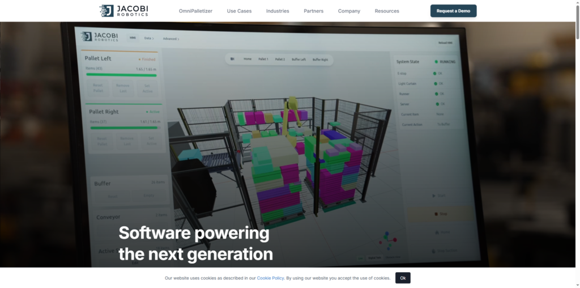580x288 pixels.
Task: Click the Pallet Right green progress bar
Action: coord(125,128)
